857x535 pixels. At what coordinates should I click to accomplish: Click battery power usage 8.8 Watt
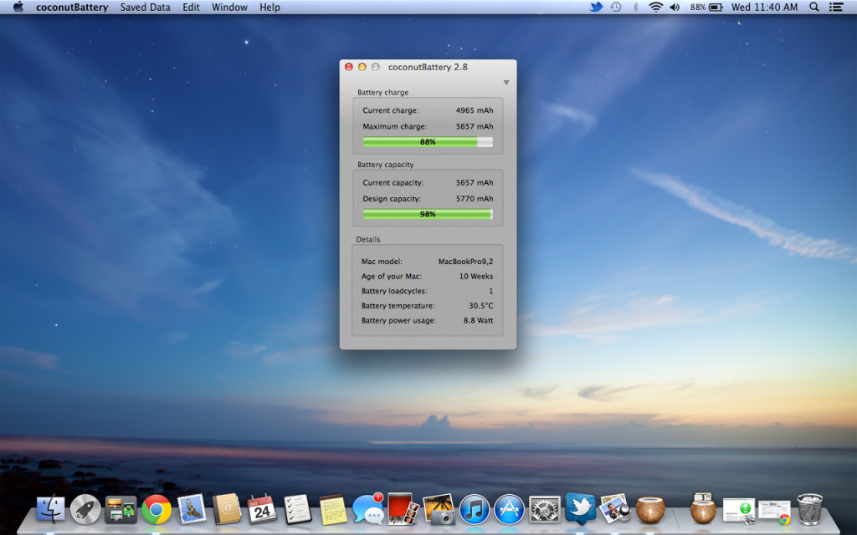478,320
